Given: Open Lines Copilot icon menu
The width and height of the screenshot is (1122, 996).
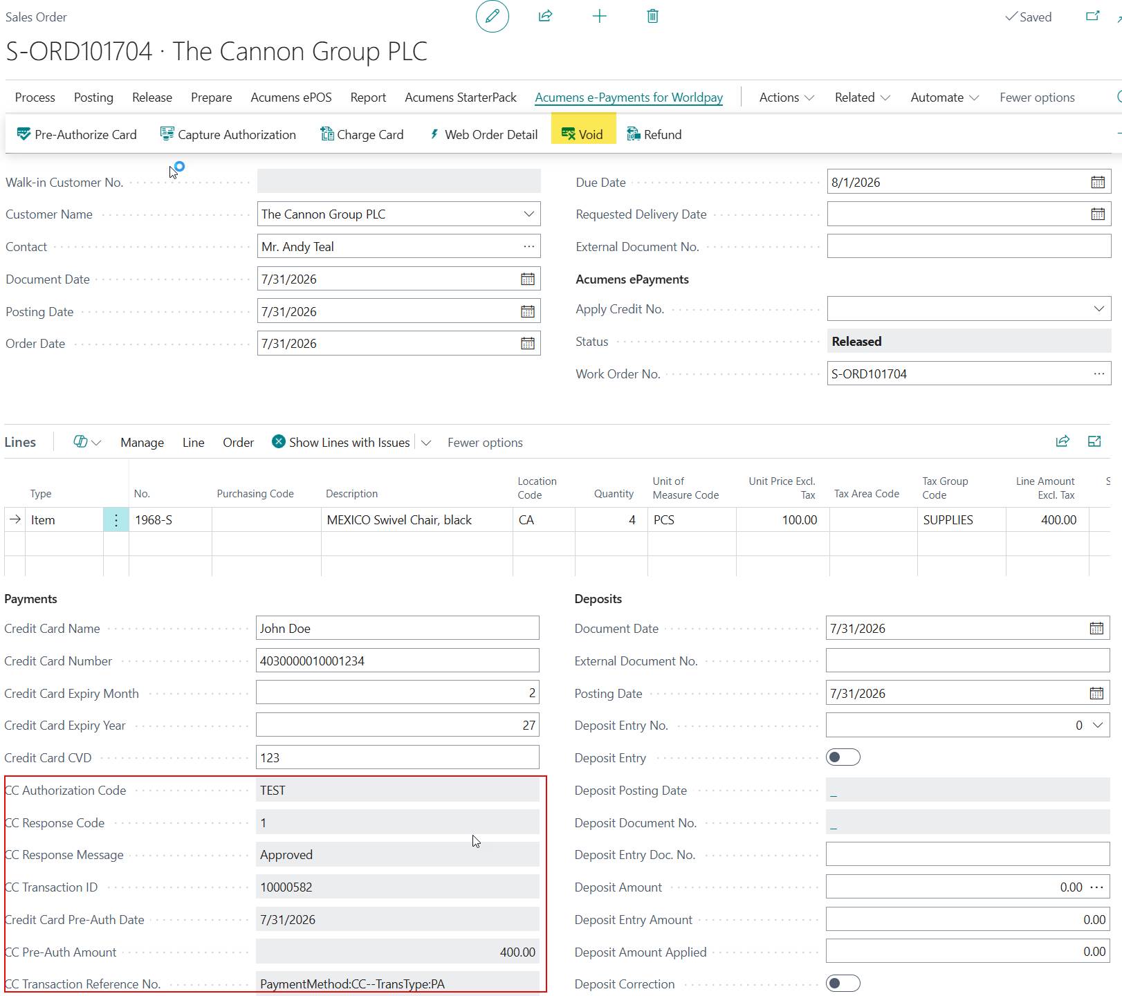Looking at the screenshot, I should pos(87,442).
